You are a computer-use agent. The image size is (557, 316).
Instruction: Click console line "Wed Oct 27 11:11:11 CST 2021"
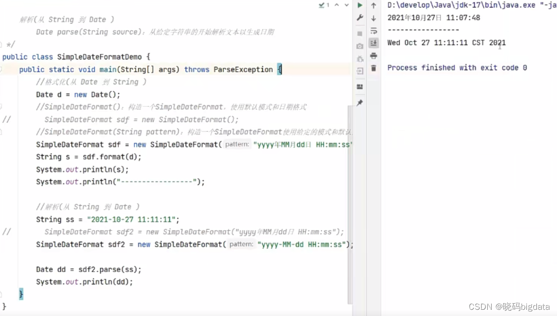coord(447,42)
